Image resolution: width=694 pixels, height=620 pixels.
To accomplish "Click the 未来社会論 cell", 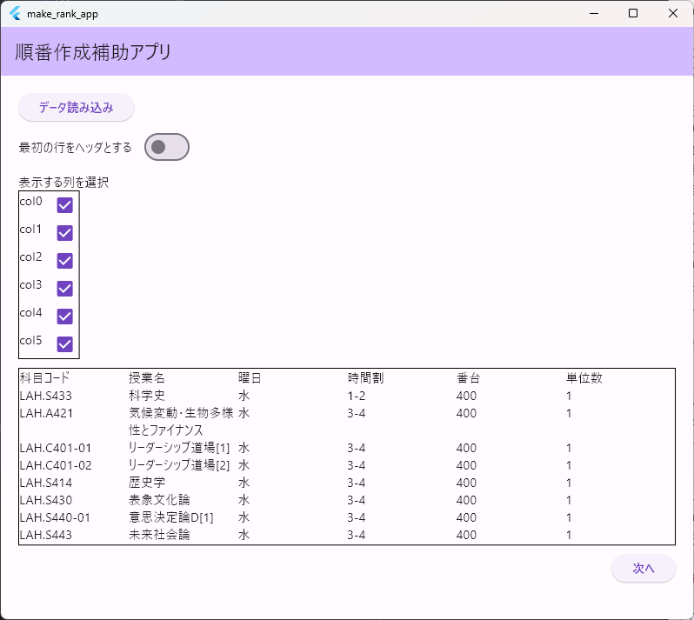I will coord(159,535).
